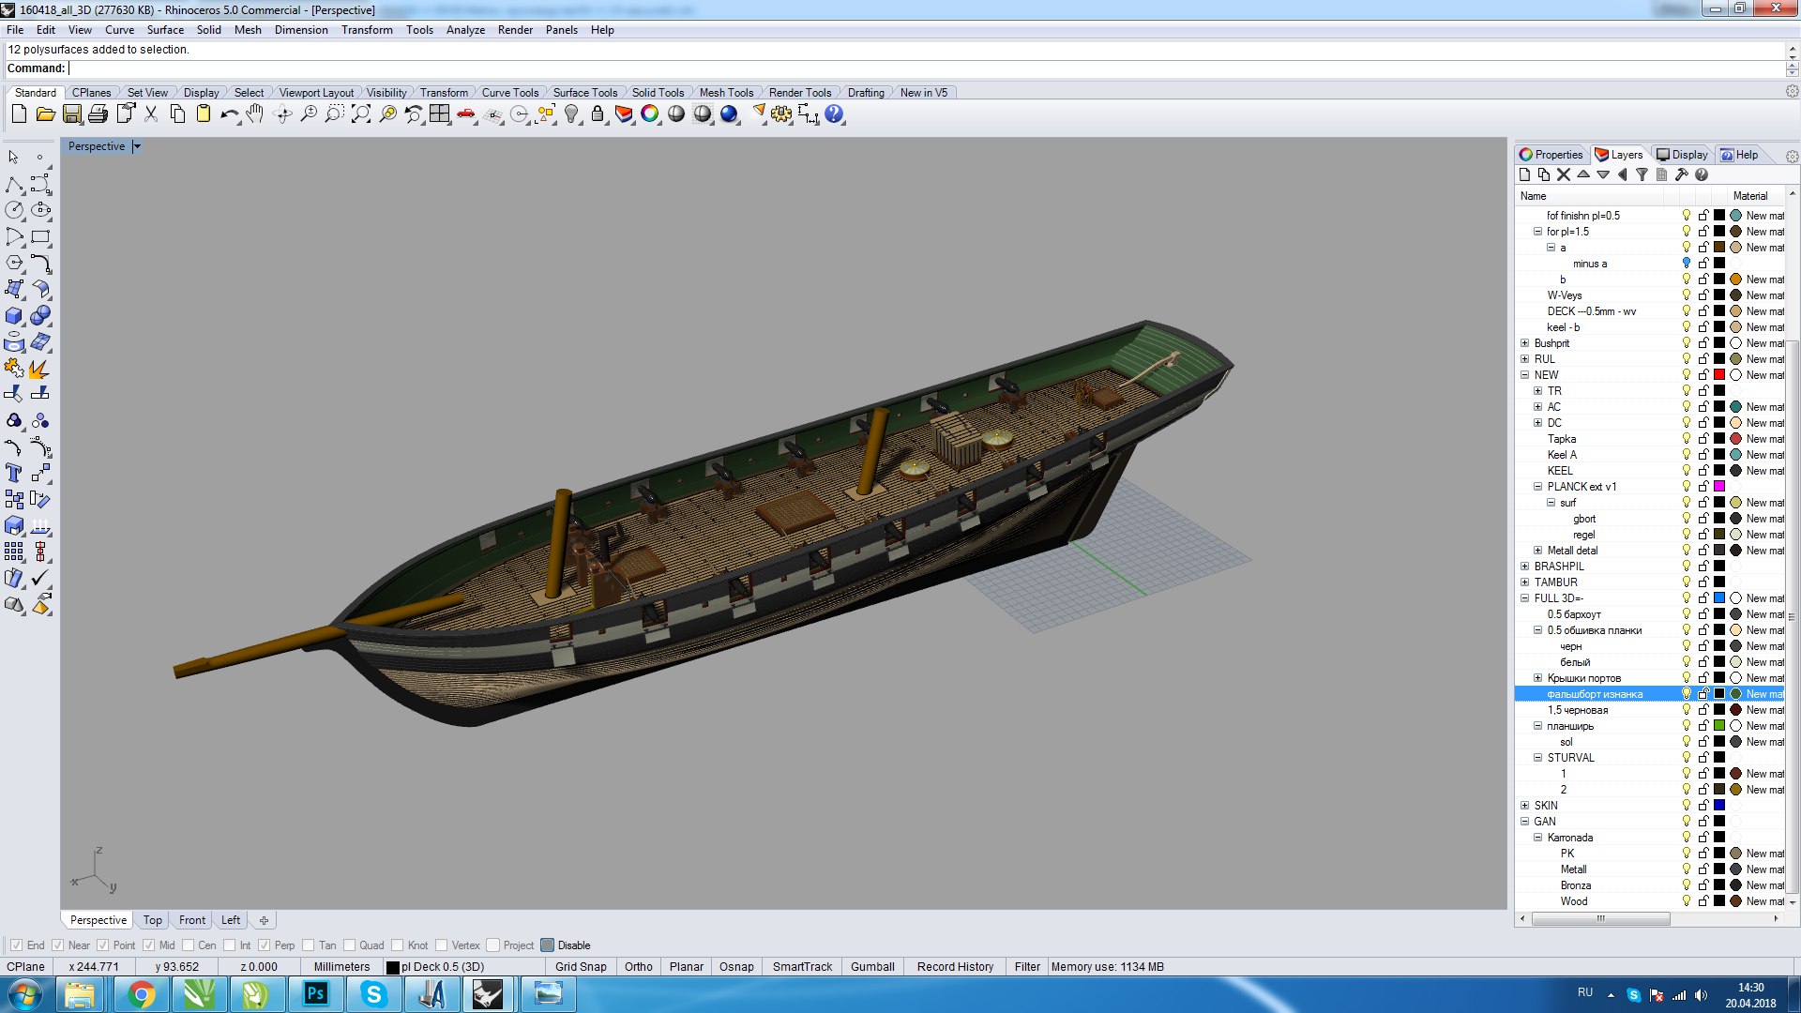
Task: Click the padlock Lock objects icon
Action: pos(598,114)
